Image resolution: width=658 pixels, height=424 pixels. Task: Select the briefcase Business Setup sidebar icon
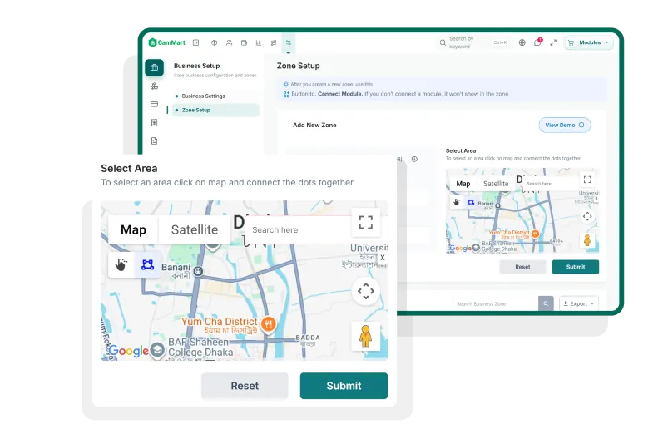tap(155, 67)
